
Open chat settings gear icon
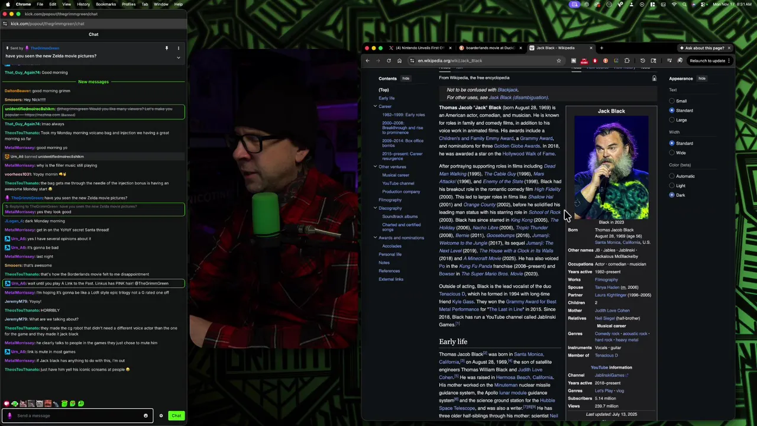[161, 415]
